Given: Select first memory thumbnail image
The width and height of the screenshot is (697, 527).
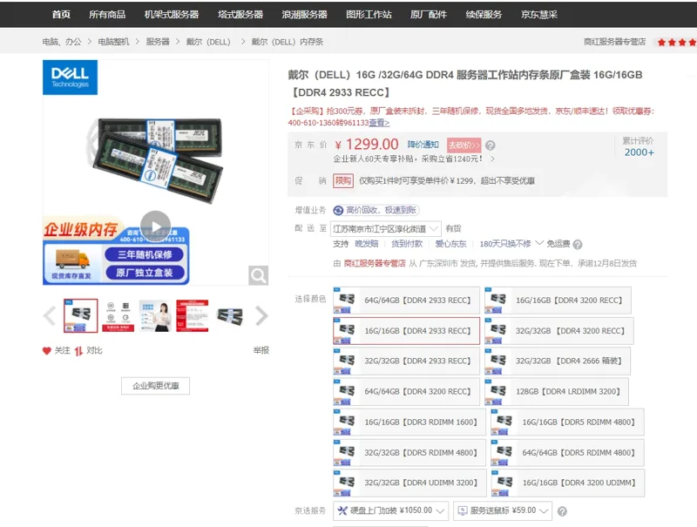Looking at the screenshot, I should click(x=80, y=315).
